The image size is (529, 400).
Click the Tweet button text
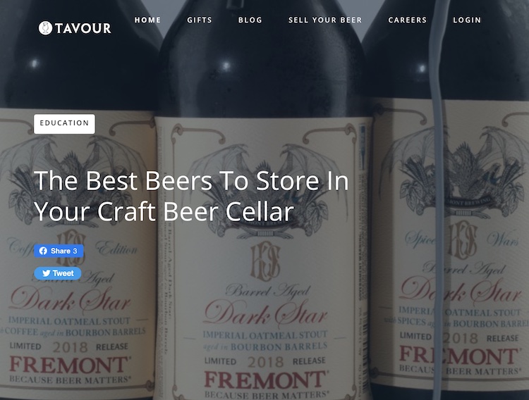point(63,273)
